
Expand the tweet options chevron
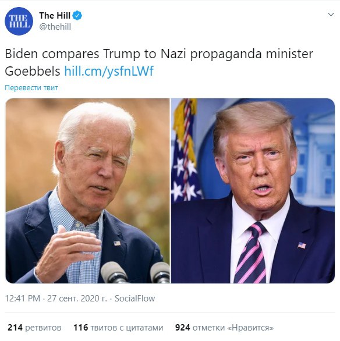[x=331, y=15]
